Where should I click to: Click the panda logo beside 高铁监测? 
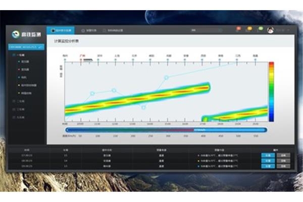[16, 35]
